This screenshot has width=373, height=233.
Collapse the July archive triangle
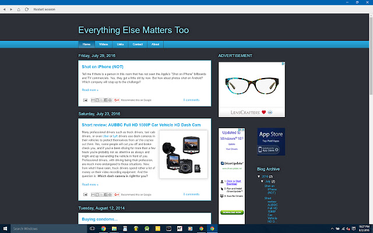tap(262, 181)
